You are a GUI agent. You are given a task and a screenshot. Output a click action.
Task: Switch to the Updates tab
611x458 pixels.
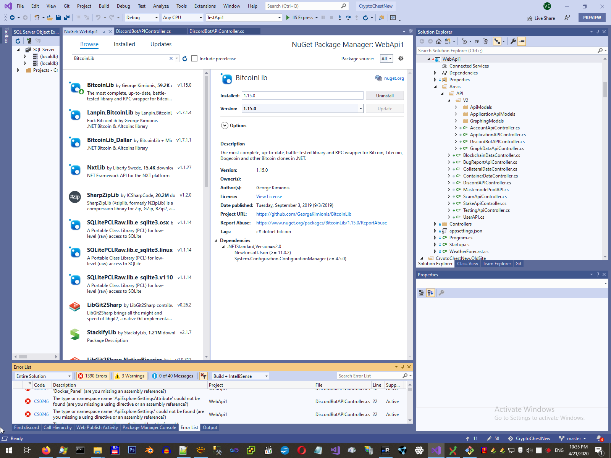[x=161, y=44]
